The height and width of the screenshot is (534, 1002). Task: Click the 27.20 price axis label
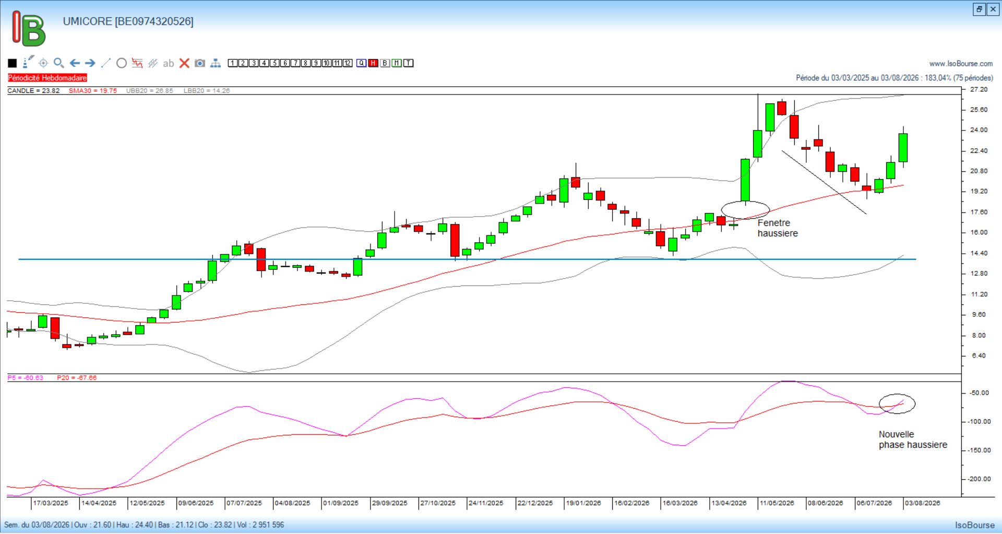(979, 90)
